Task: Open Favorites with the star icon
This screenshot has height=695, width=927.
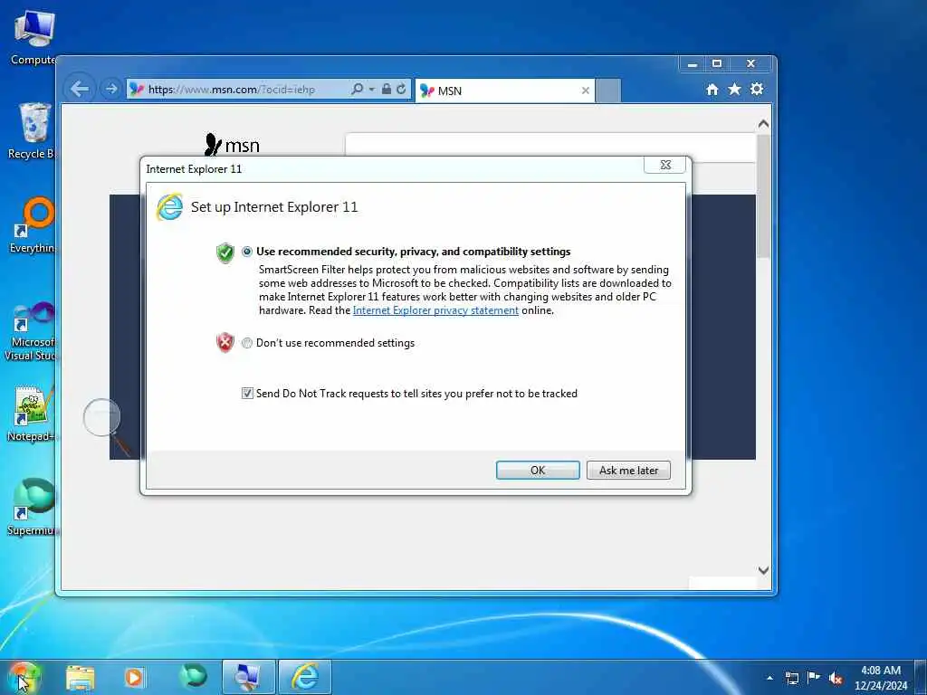Action: point(734,90)
